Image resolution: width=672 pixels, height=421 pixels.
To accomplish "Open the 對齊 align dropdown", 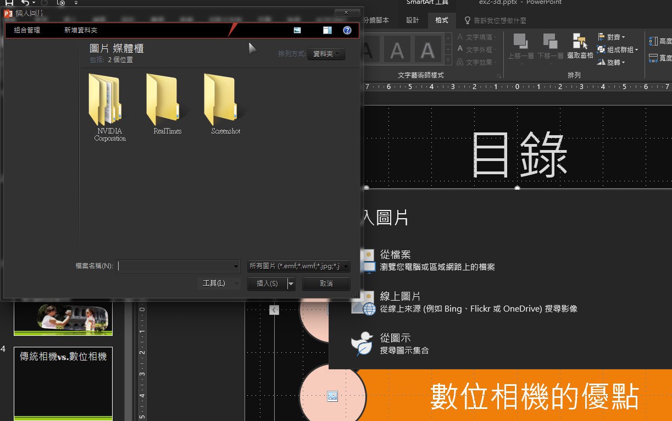I will tap(611, 37).
